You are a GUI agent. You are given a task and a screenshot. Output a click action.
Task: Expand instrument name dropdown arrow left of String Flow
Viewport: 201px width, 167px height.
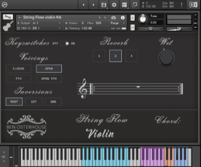[x=19, y=18]
